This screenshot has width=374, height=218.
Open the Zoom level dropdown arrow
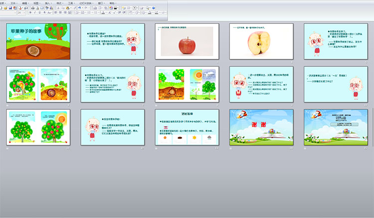(150, 8)
